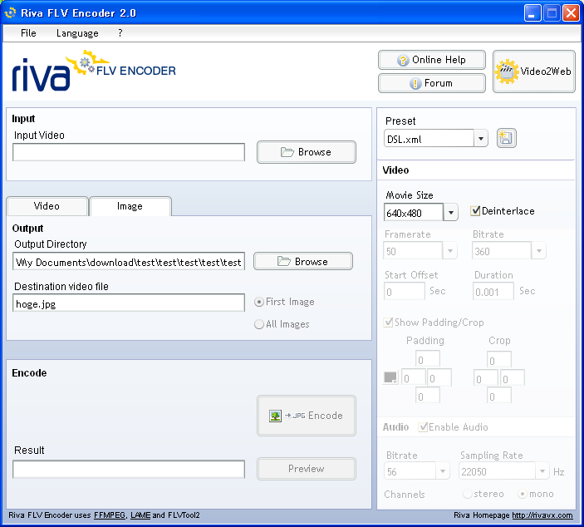Expand the Preset DSL.xml dropdown

(x=481, y=139)
